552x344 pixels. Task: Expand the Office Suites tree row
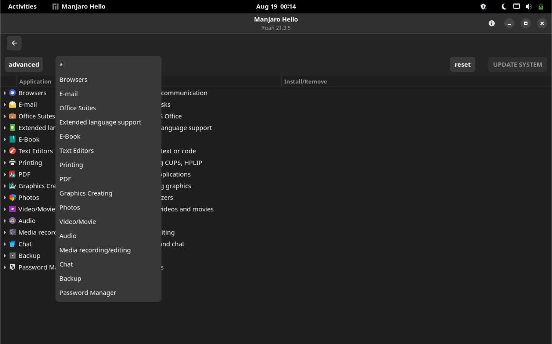coord(5,116)
